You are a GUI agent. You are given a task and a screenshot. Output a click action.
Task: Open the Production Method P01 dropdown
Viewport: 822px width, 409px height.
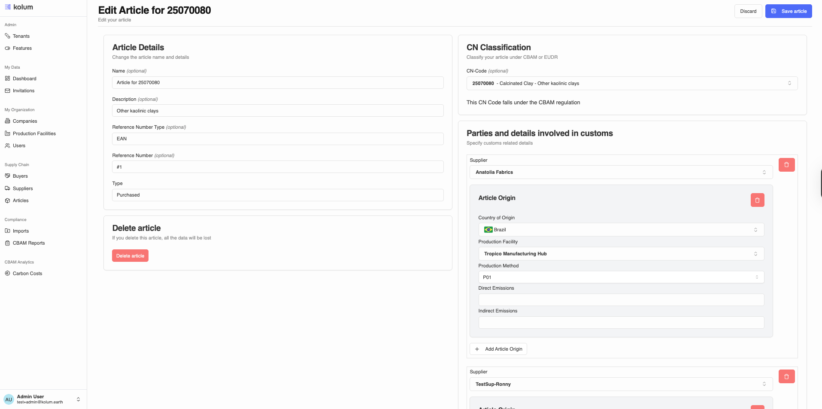(621, 277)
